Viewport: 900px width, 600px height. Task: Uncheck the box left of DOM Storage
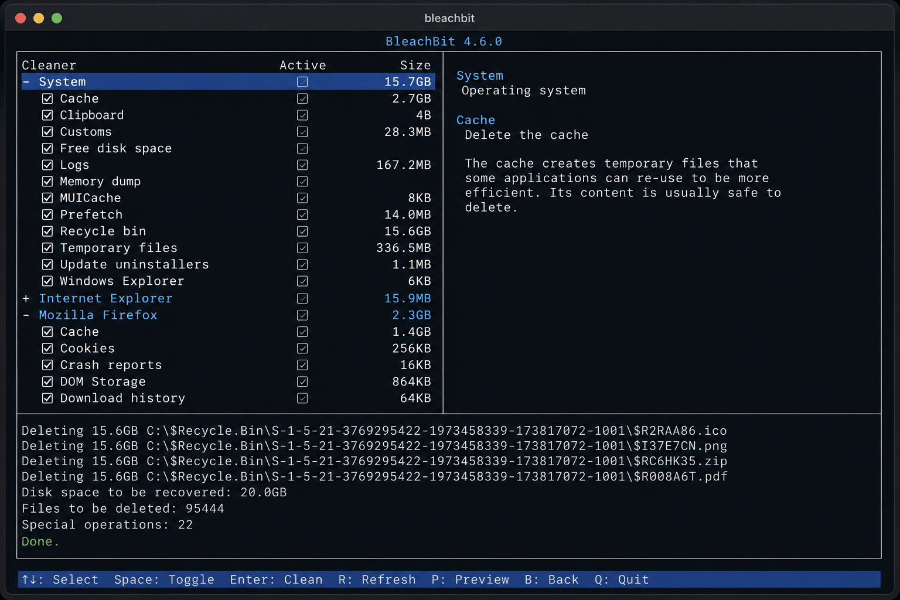(x=47, y=382)
